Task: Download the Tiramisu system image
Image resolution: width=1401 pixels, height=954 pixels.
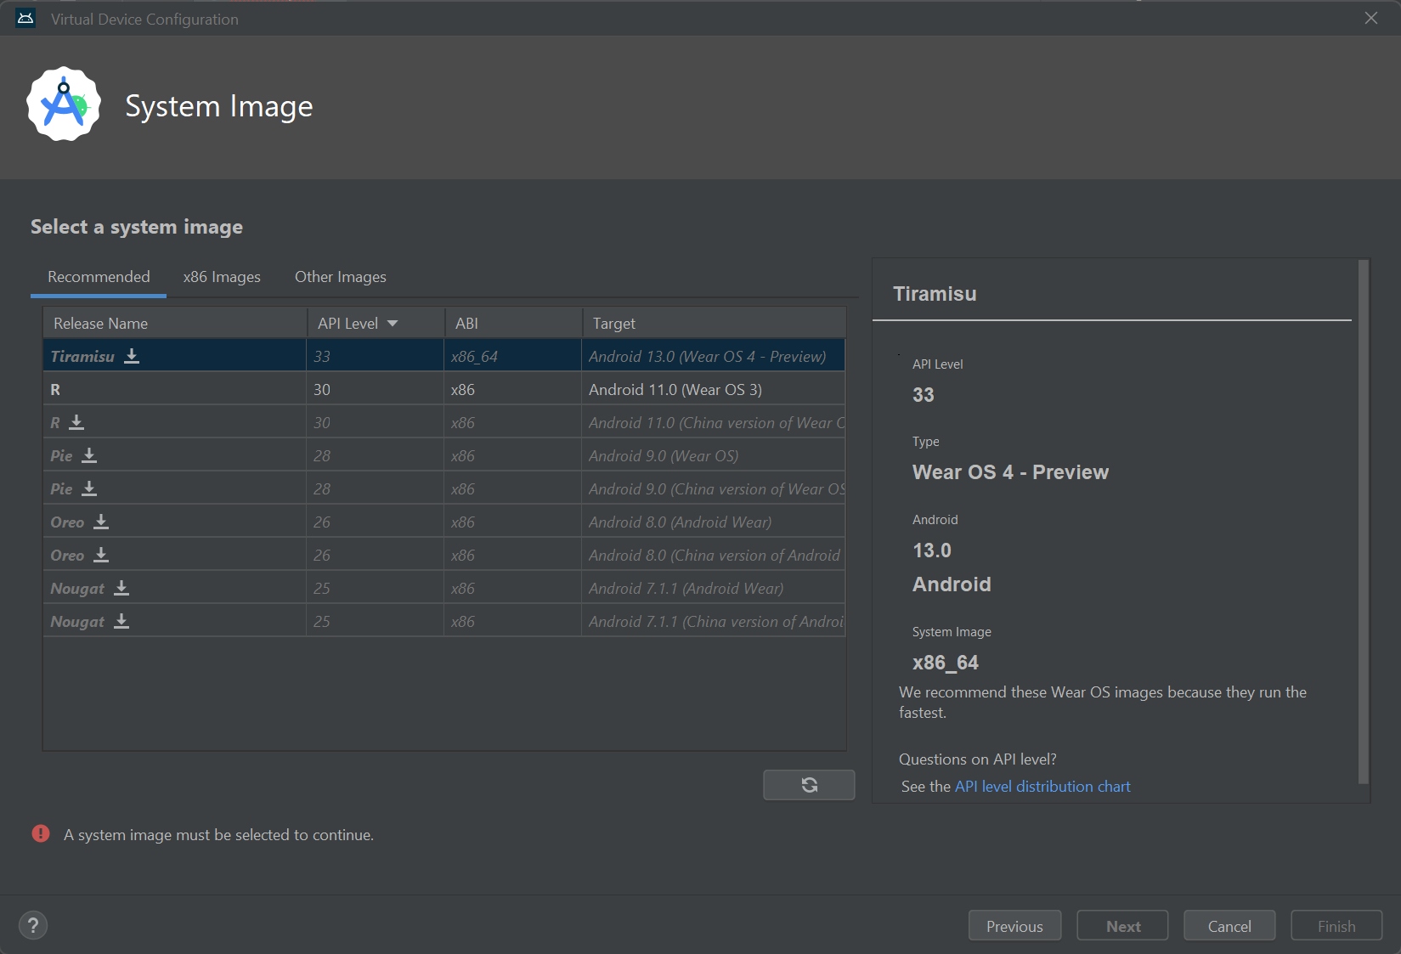Action: 132,356
